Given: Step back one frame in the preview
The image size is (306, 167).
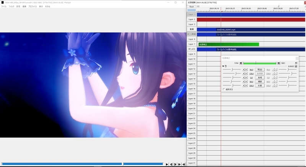Looking at the screenshot, I should [171, 164].
